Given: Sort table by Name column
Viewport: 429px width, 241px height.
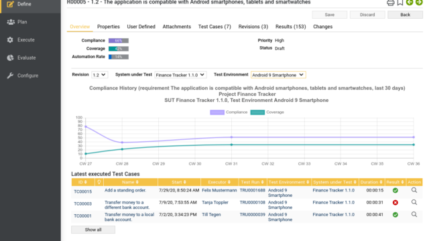Looking at the screenshot, I should (x=131, y=182).
